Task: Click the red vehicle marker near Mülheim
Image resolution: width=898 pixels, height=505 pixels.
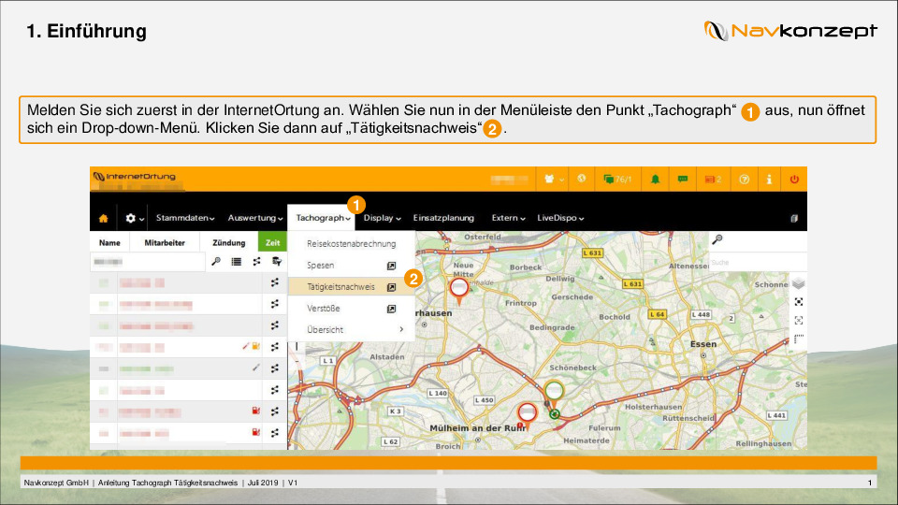Action: coord(527,415)
